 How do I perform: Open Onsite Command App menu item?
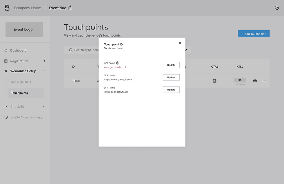27,117
